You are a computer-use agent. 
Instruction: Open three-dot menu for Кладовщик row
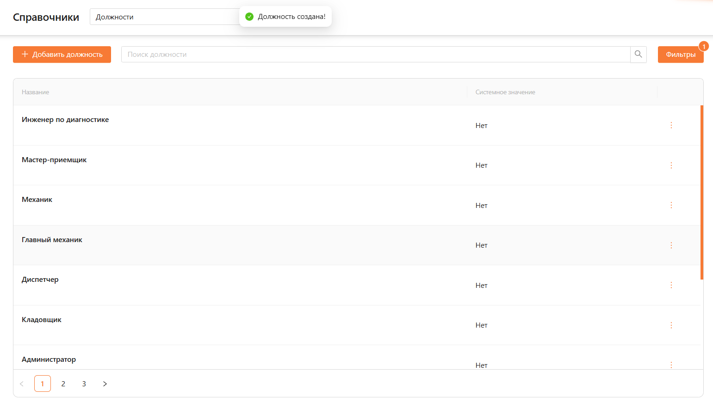[671, 325]
